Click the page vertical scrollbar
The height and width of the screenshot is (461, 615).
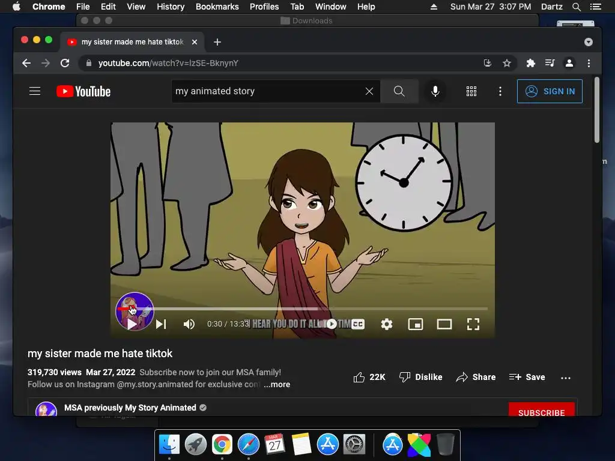[596, 110]
